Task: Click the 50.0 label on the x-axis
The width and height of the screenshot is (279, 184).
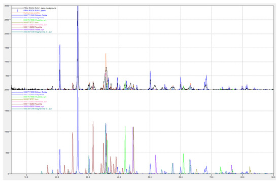Action: [150, 177]
